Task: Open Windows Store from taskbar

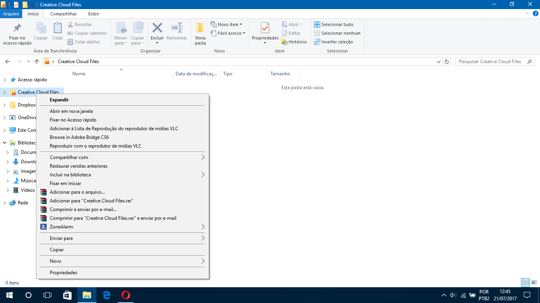Action: [67, 295]
